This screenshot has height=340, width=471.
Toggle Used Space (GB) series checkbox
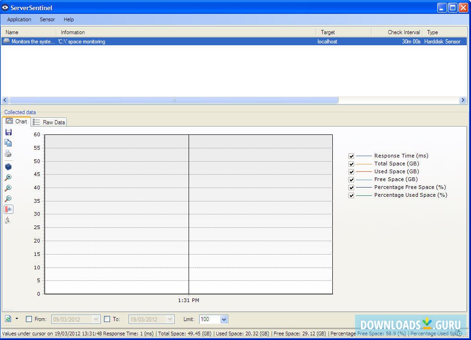tap(351, 172)
